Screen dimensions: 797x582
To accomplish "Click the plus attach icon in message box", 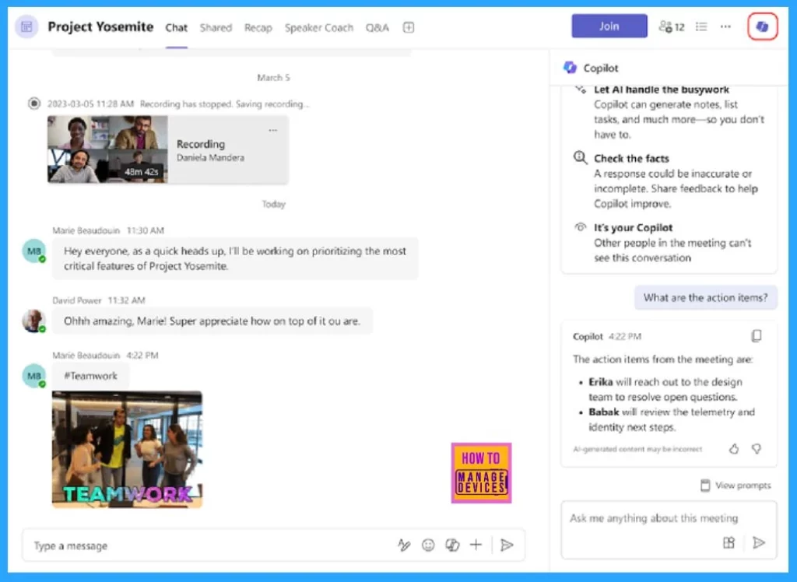I will point(476,545).
